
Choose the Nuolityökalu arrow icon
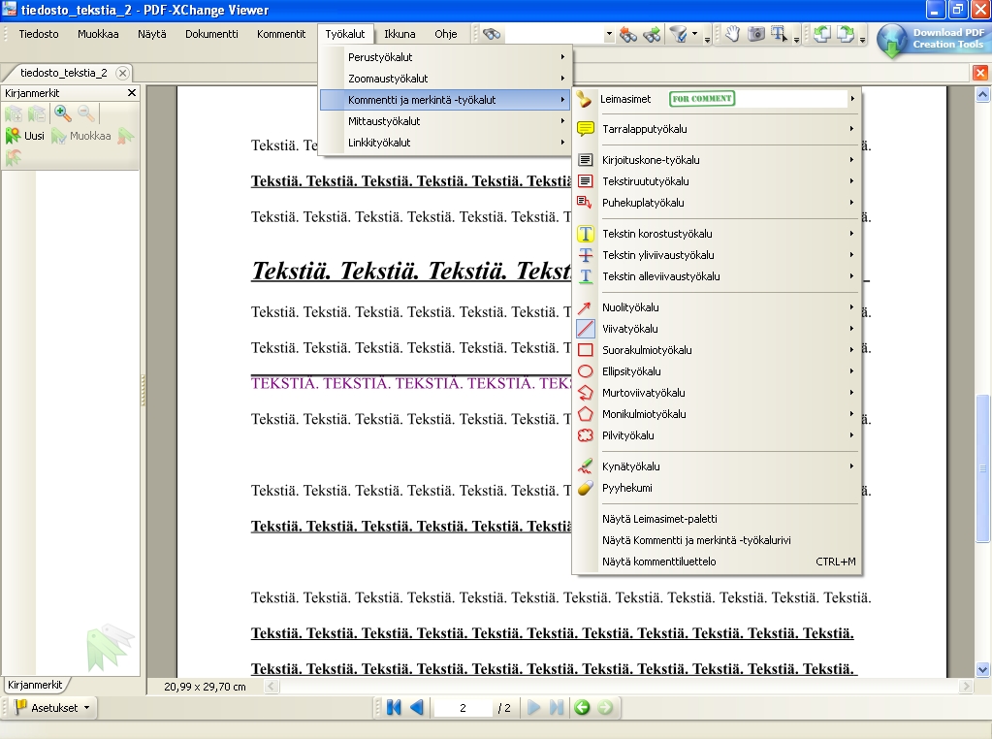pyautogui.click(x=586, y=307)
